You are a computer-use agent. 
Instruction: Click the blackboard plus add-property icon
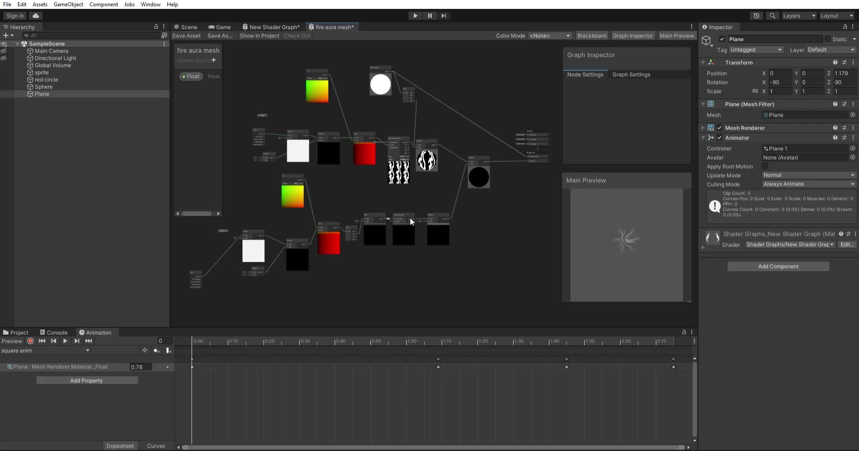pos(214,60)
